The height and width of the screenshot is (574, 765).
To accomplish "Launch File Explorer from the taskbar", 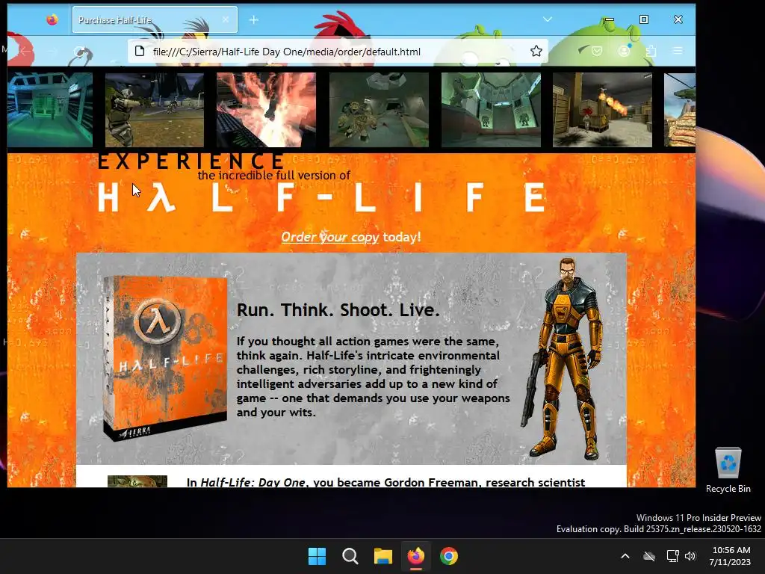I will click(383, 556).
